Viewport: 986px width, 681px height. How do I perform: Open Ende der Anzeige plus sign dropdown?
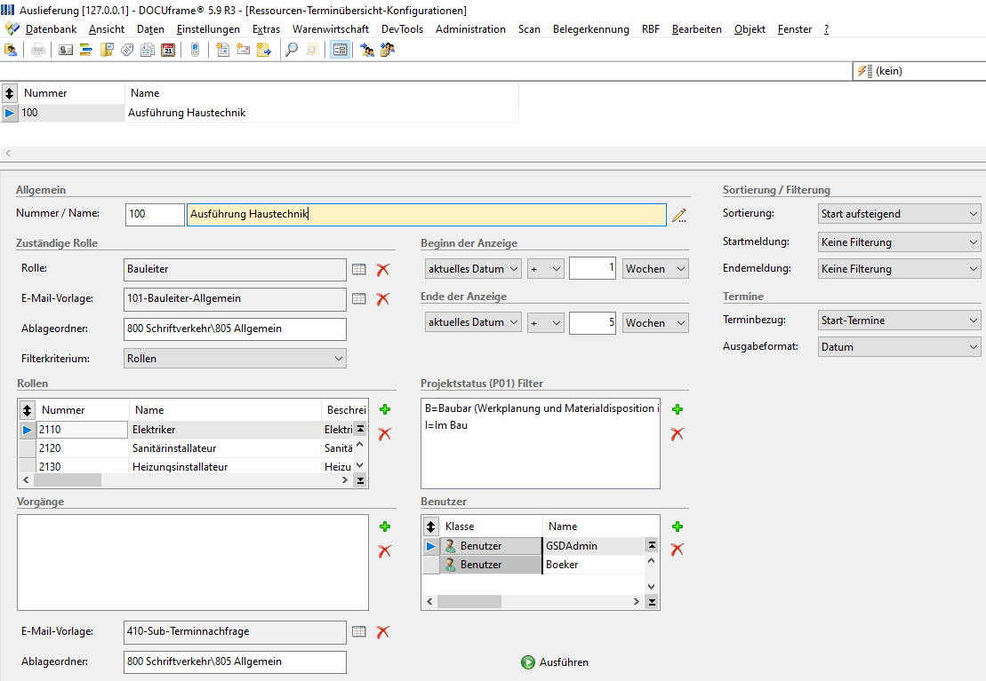coord(545,323)
